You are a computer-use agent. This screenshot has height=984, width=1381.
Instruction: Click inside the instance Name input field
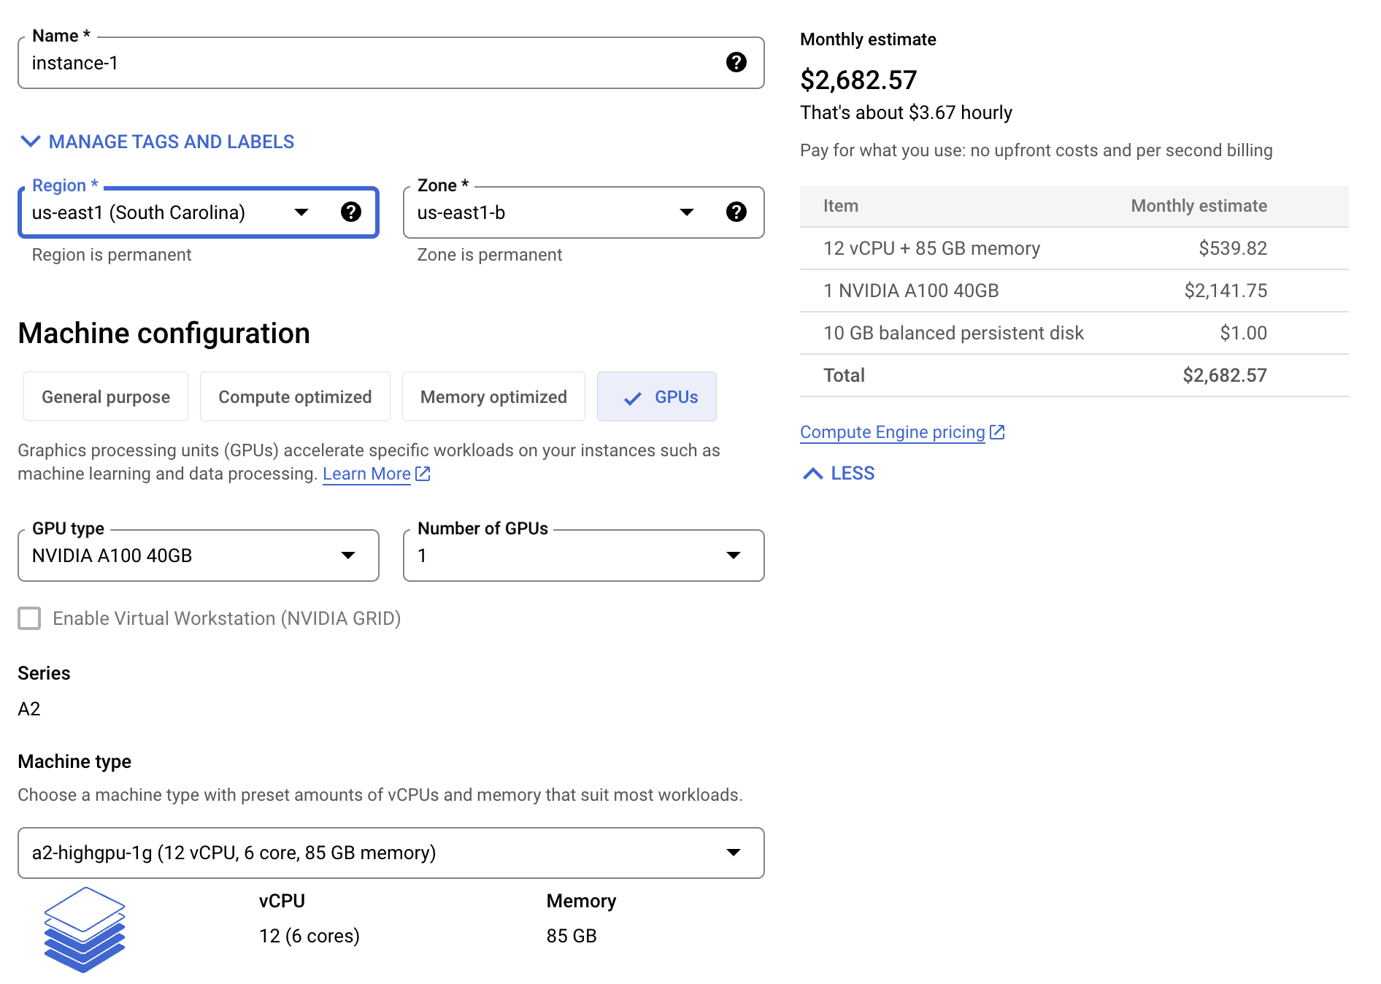292,63
